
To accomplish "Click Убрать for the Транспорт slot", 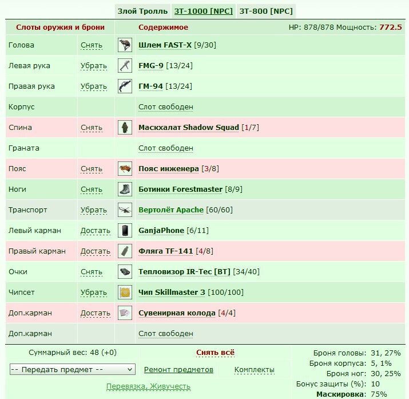I will click(x=94, y=210).
